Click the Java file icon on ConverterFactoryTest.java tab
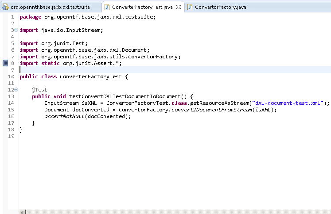The width and height of the screenshot is (331, 214). [107, 7]
